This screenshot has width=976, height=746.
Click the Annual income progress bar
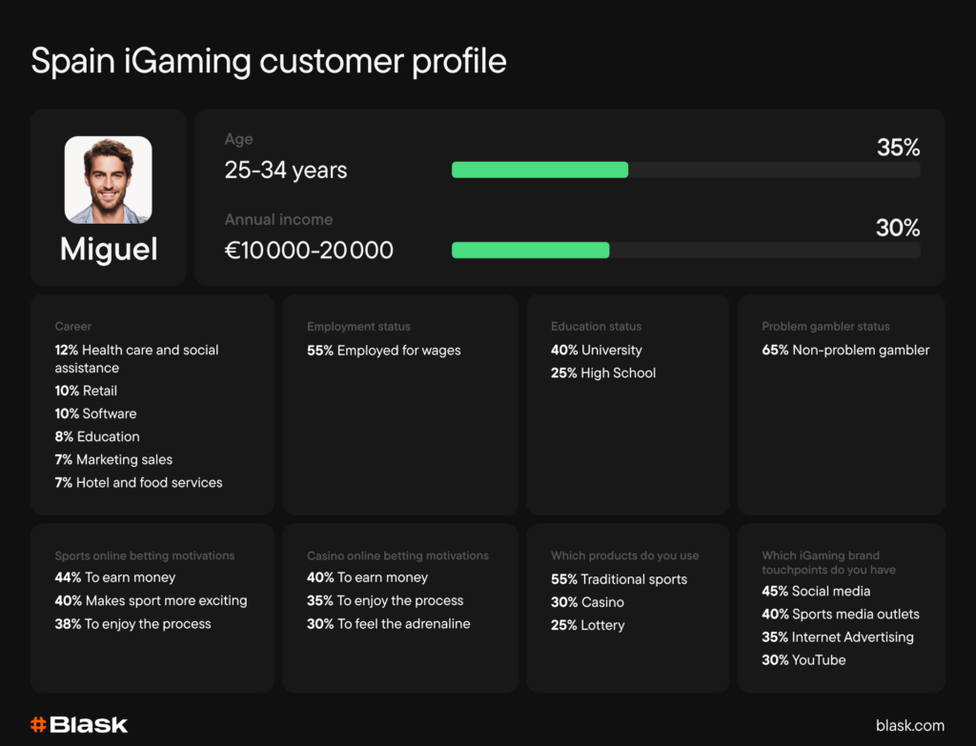point(685,250)
